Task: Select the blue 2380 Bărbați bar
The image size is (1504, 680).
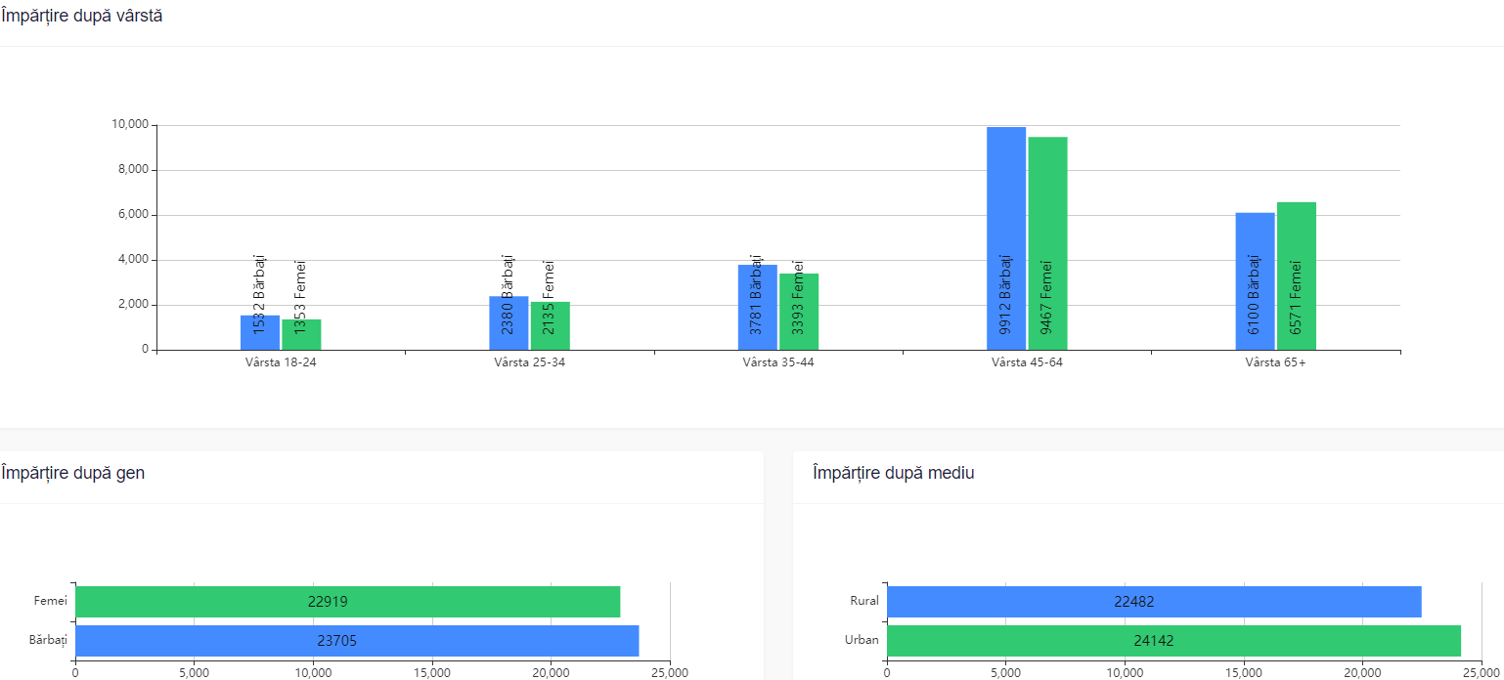Action: pos(509,323)
